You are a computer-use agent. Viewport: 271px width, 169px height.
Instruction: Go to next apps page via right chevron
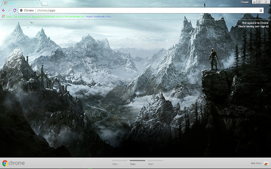click(x=262, y=90)
